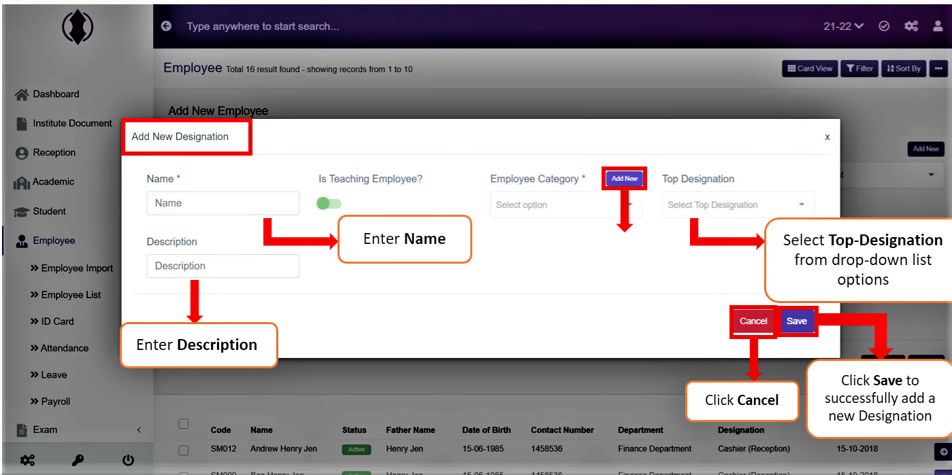Click the Filter button
The width and height of the screenshot is (952, 475).
point(860,69)
